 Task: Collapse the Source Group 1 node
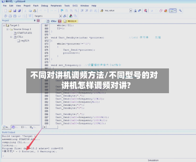pyautogui.click(x=7, y=29)
